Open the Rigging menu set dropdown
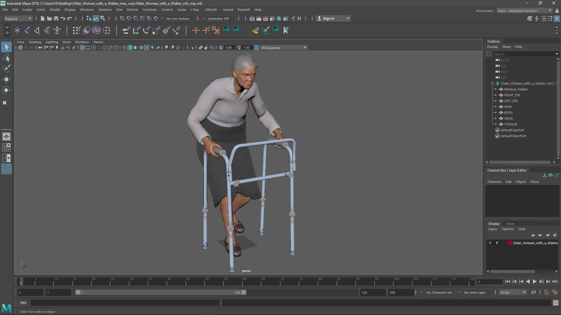 click(18, 18)
